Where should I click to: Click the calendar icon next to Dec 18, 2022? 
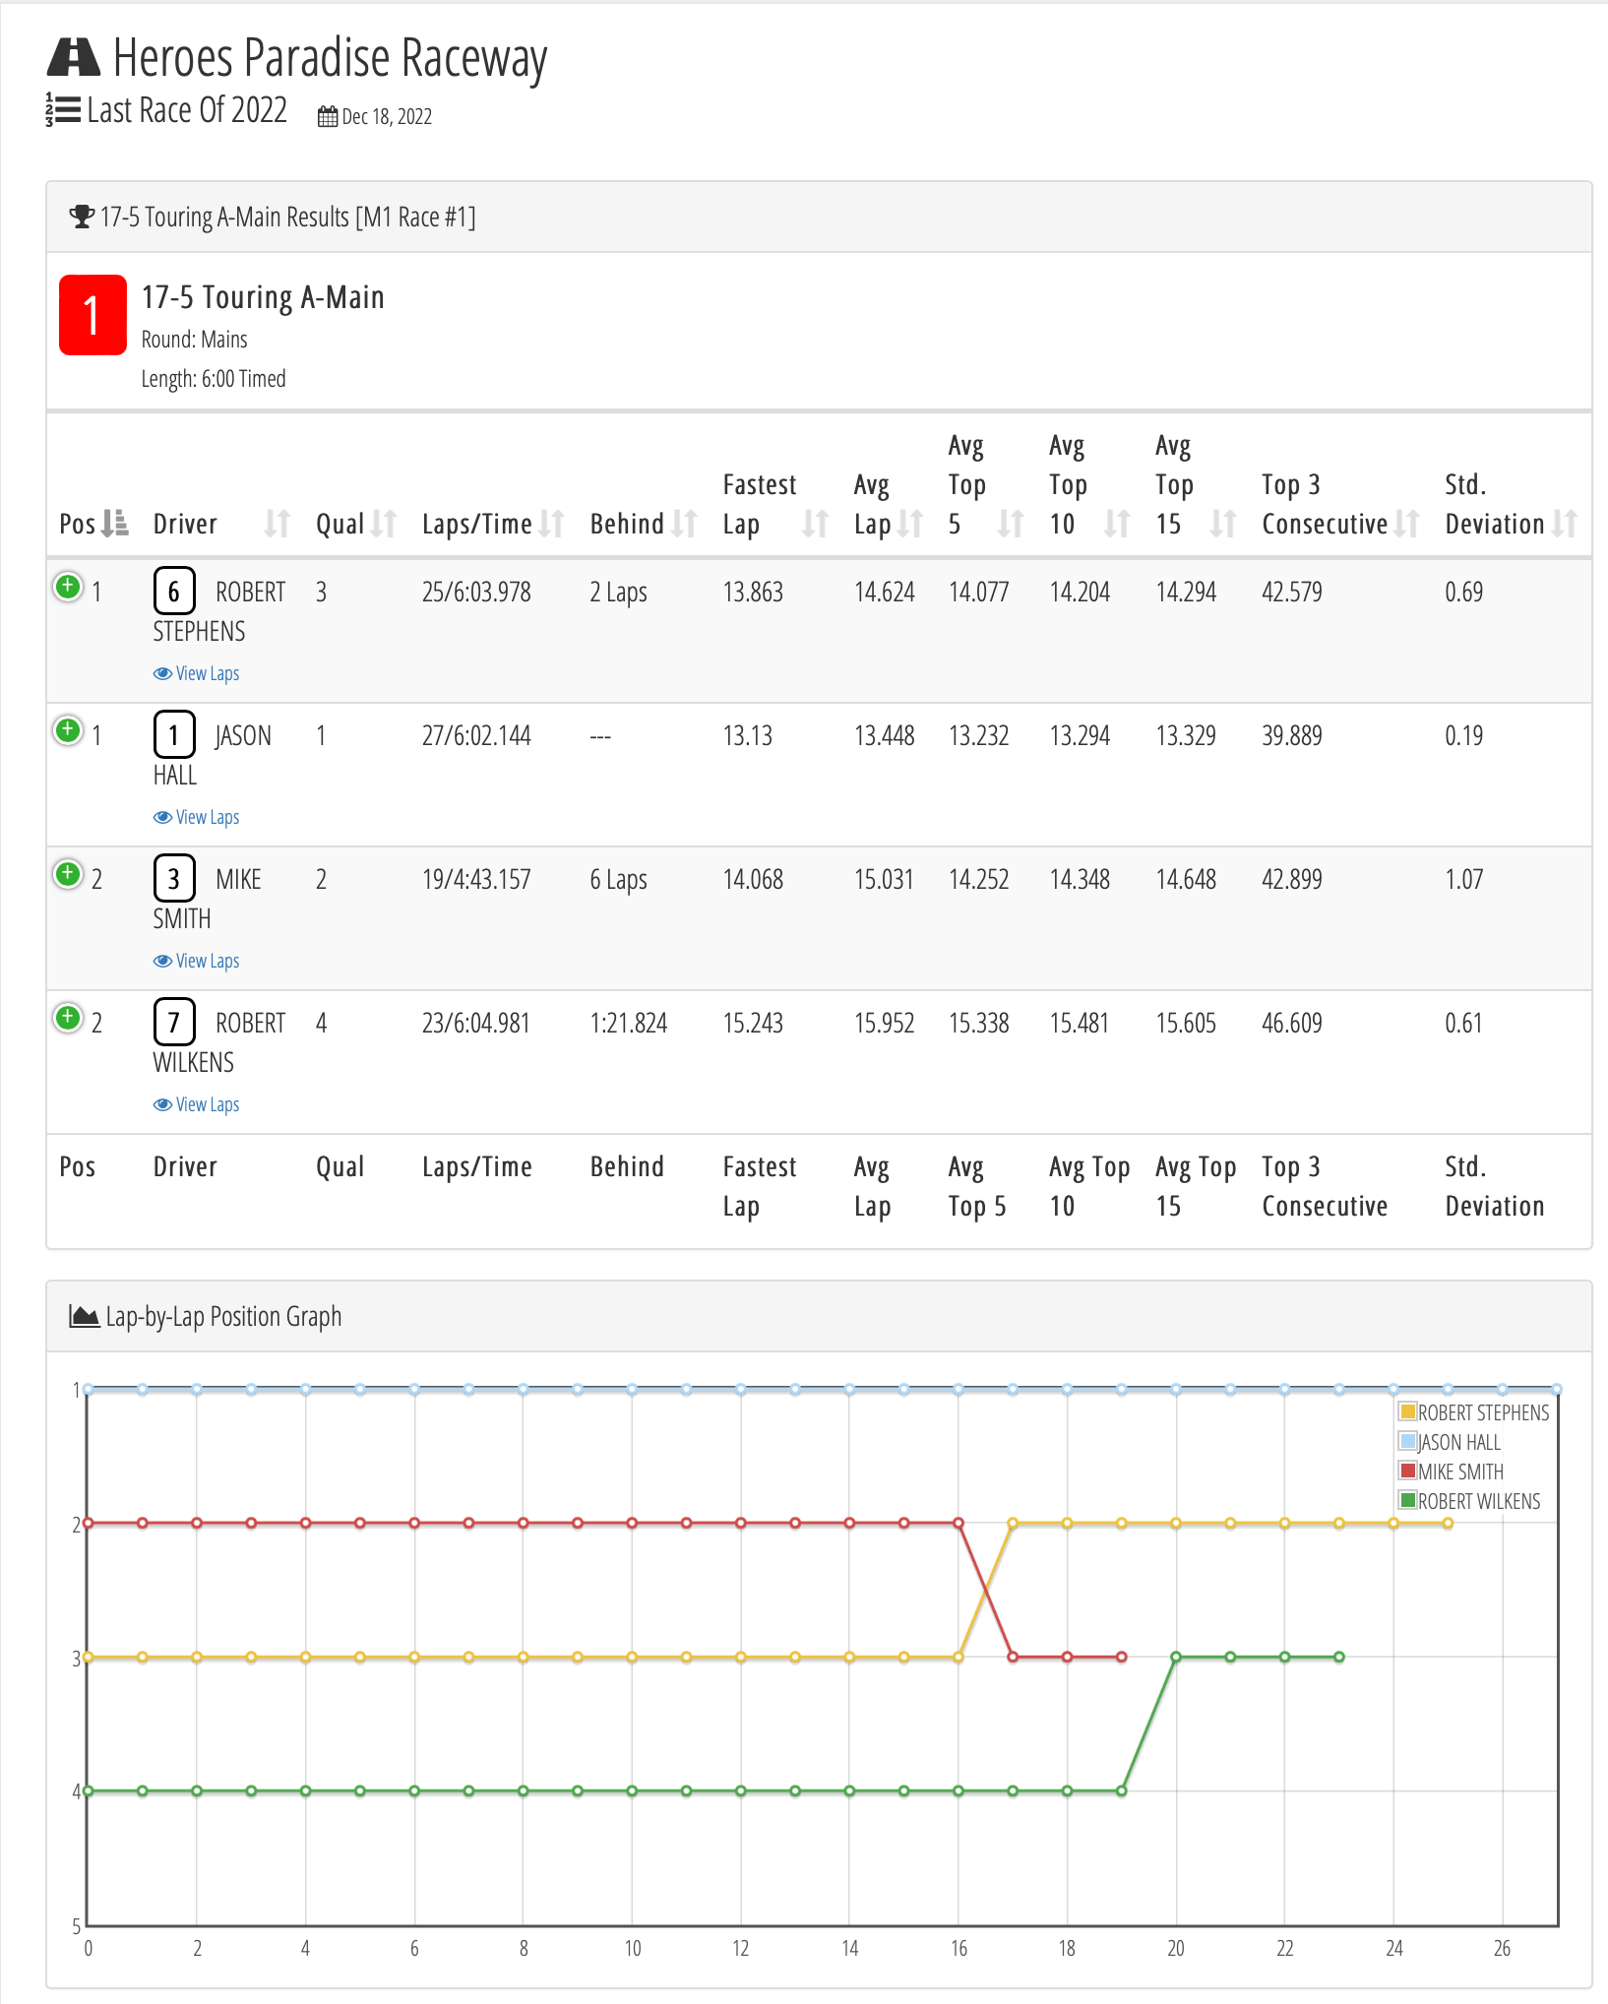click(x=327, y=117)
